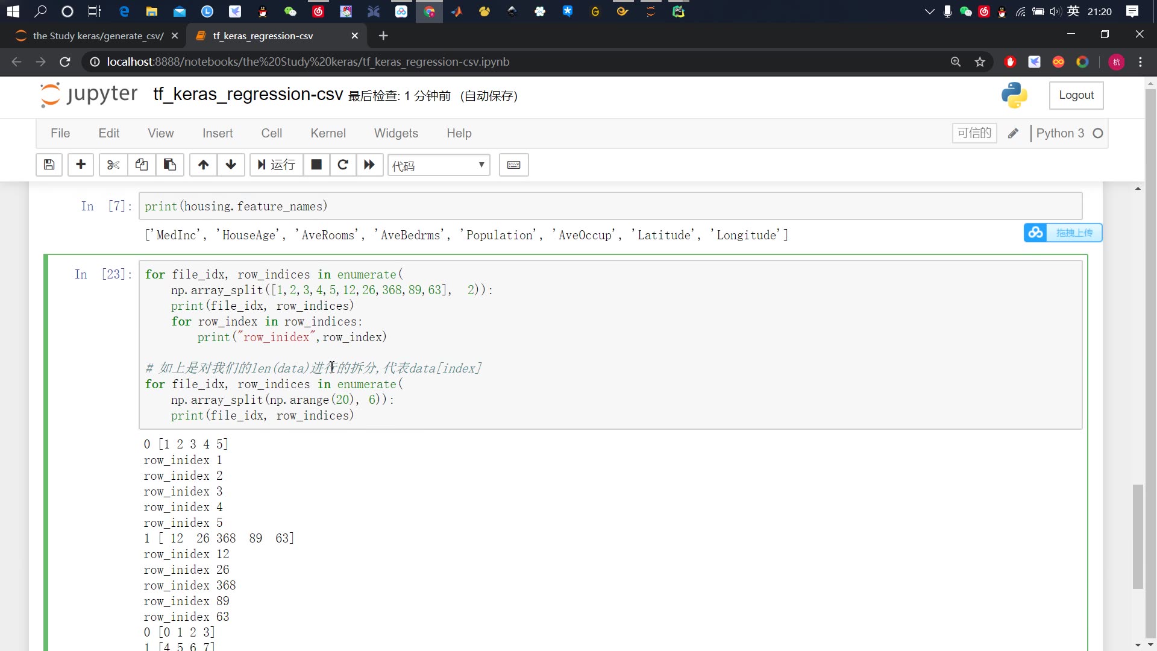Insert a cell below with the plus icon

(81, 165)
